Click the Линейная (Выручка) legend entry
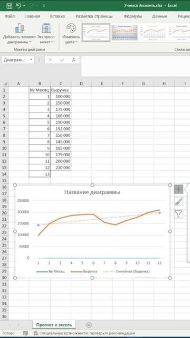 point(127,271)
